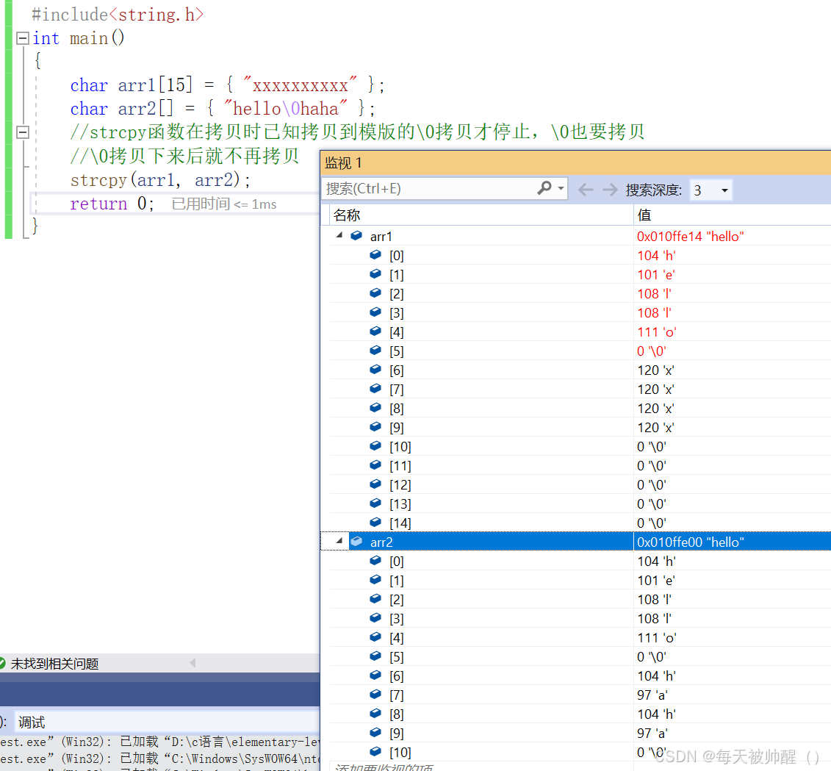Click the 值 column header
This screenshot has height=771, width=831.
[x=644, y=215]
